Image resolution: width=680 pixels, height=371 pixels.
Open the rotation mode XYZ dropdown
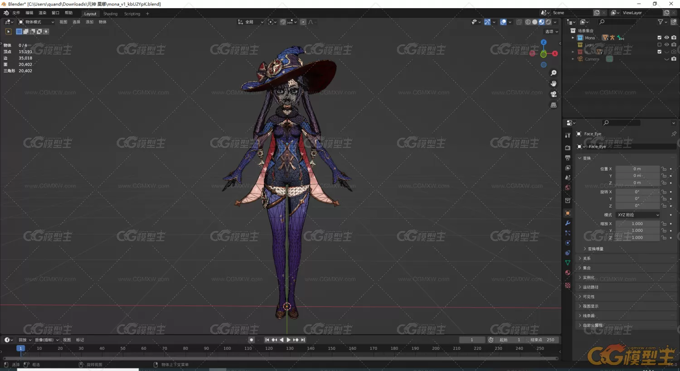point(638,215)
